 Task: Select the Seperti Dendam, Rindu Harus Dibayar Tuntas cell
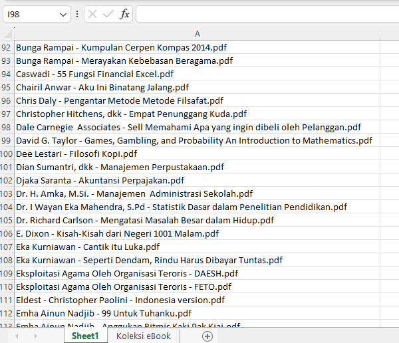pos(198,260)
